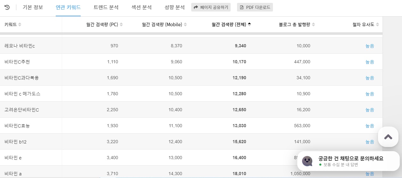Select the 고려은단비타민C keyword row
402x178 pixels.
point(22,110)
